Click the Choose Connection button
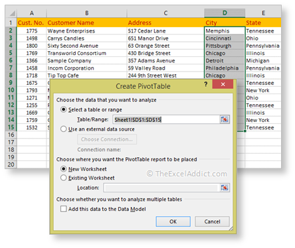This screenshot has width=295, height=248. click(107, 139)
